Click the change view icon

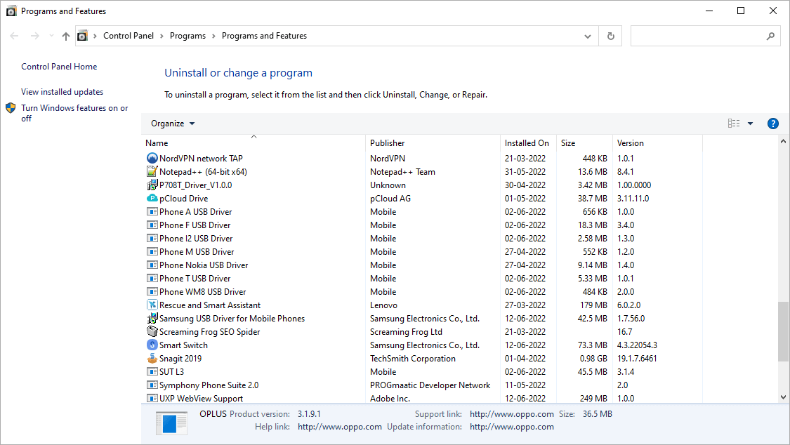734,124
